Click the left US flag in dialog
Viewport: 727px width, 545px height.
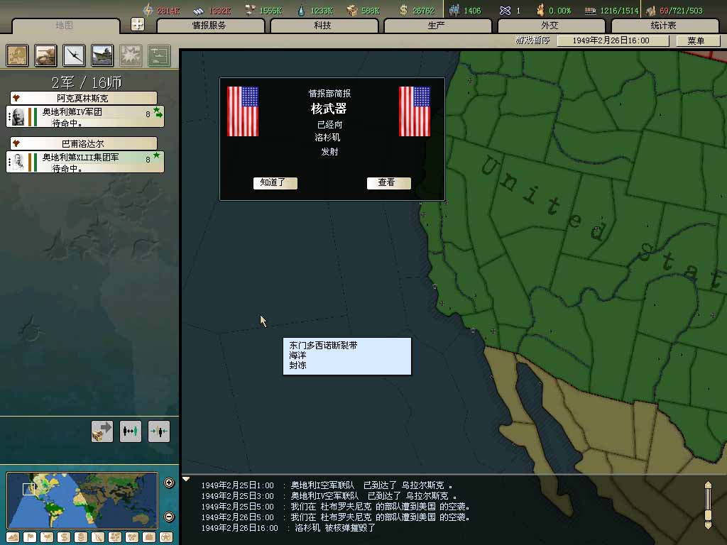tap(243, 111)
